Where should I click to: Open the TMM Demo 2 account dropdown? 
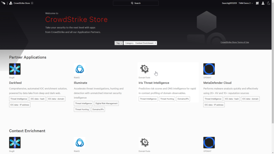[x=246, y=3]
